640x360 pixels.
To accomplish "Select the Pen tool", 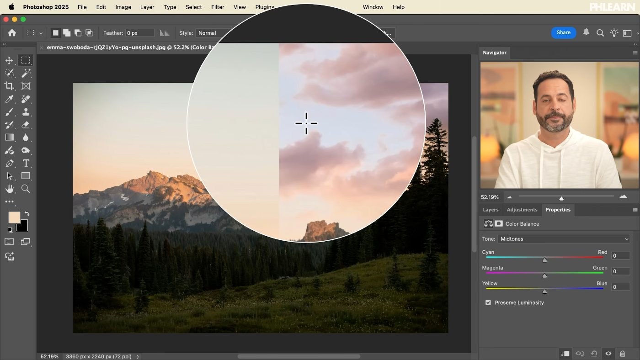I will coord(9,163).
